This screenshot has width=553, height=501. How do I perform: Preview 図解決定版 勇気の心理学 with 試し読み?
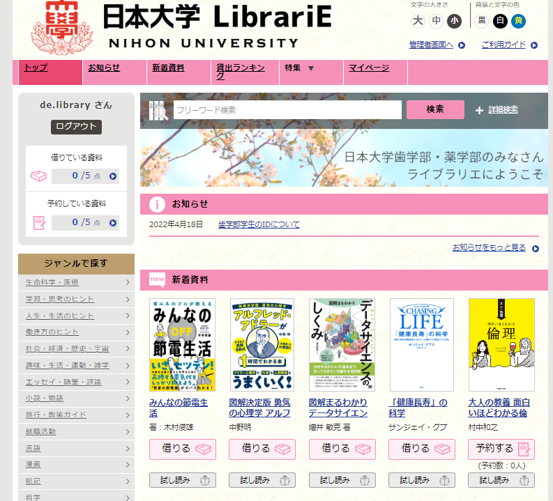click(x=262, y=480)
